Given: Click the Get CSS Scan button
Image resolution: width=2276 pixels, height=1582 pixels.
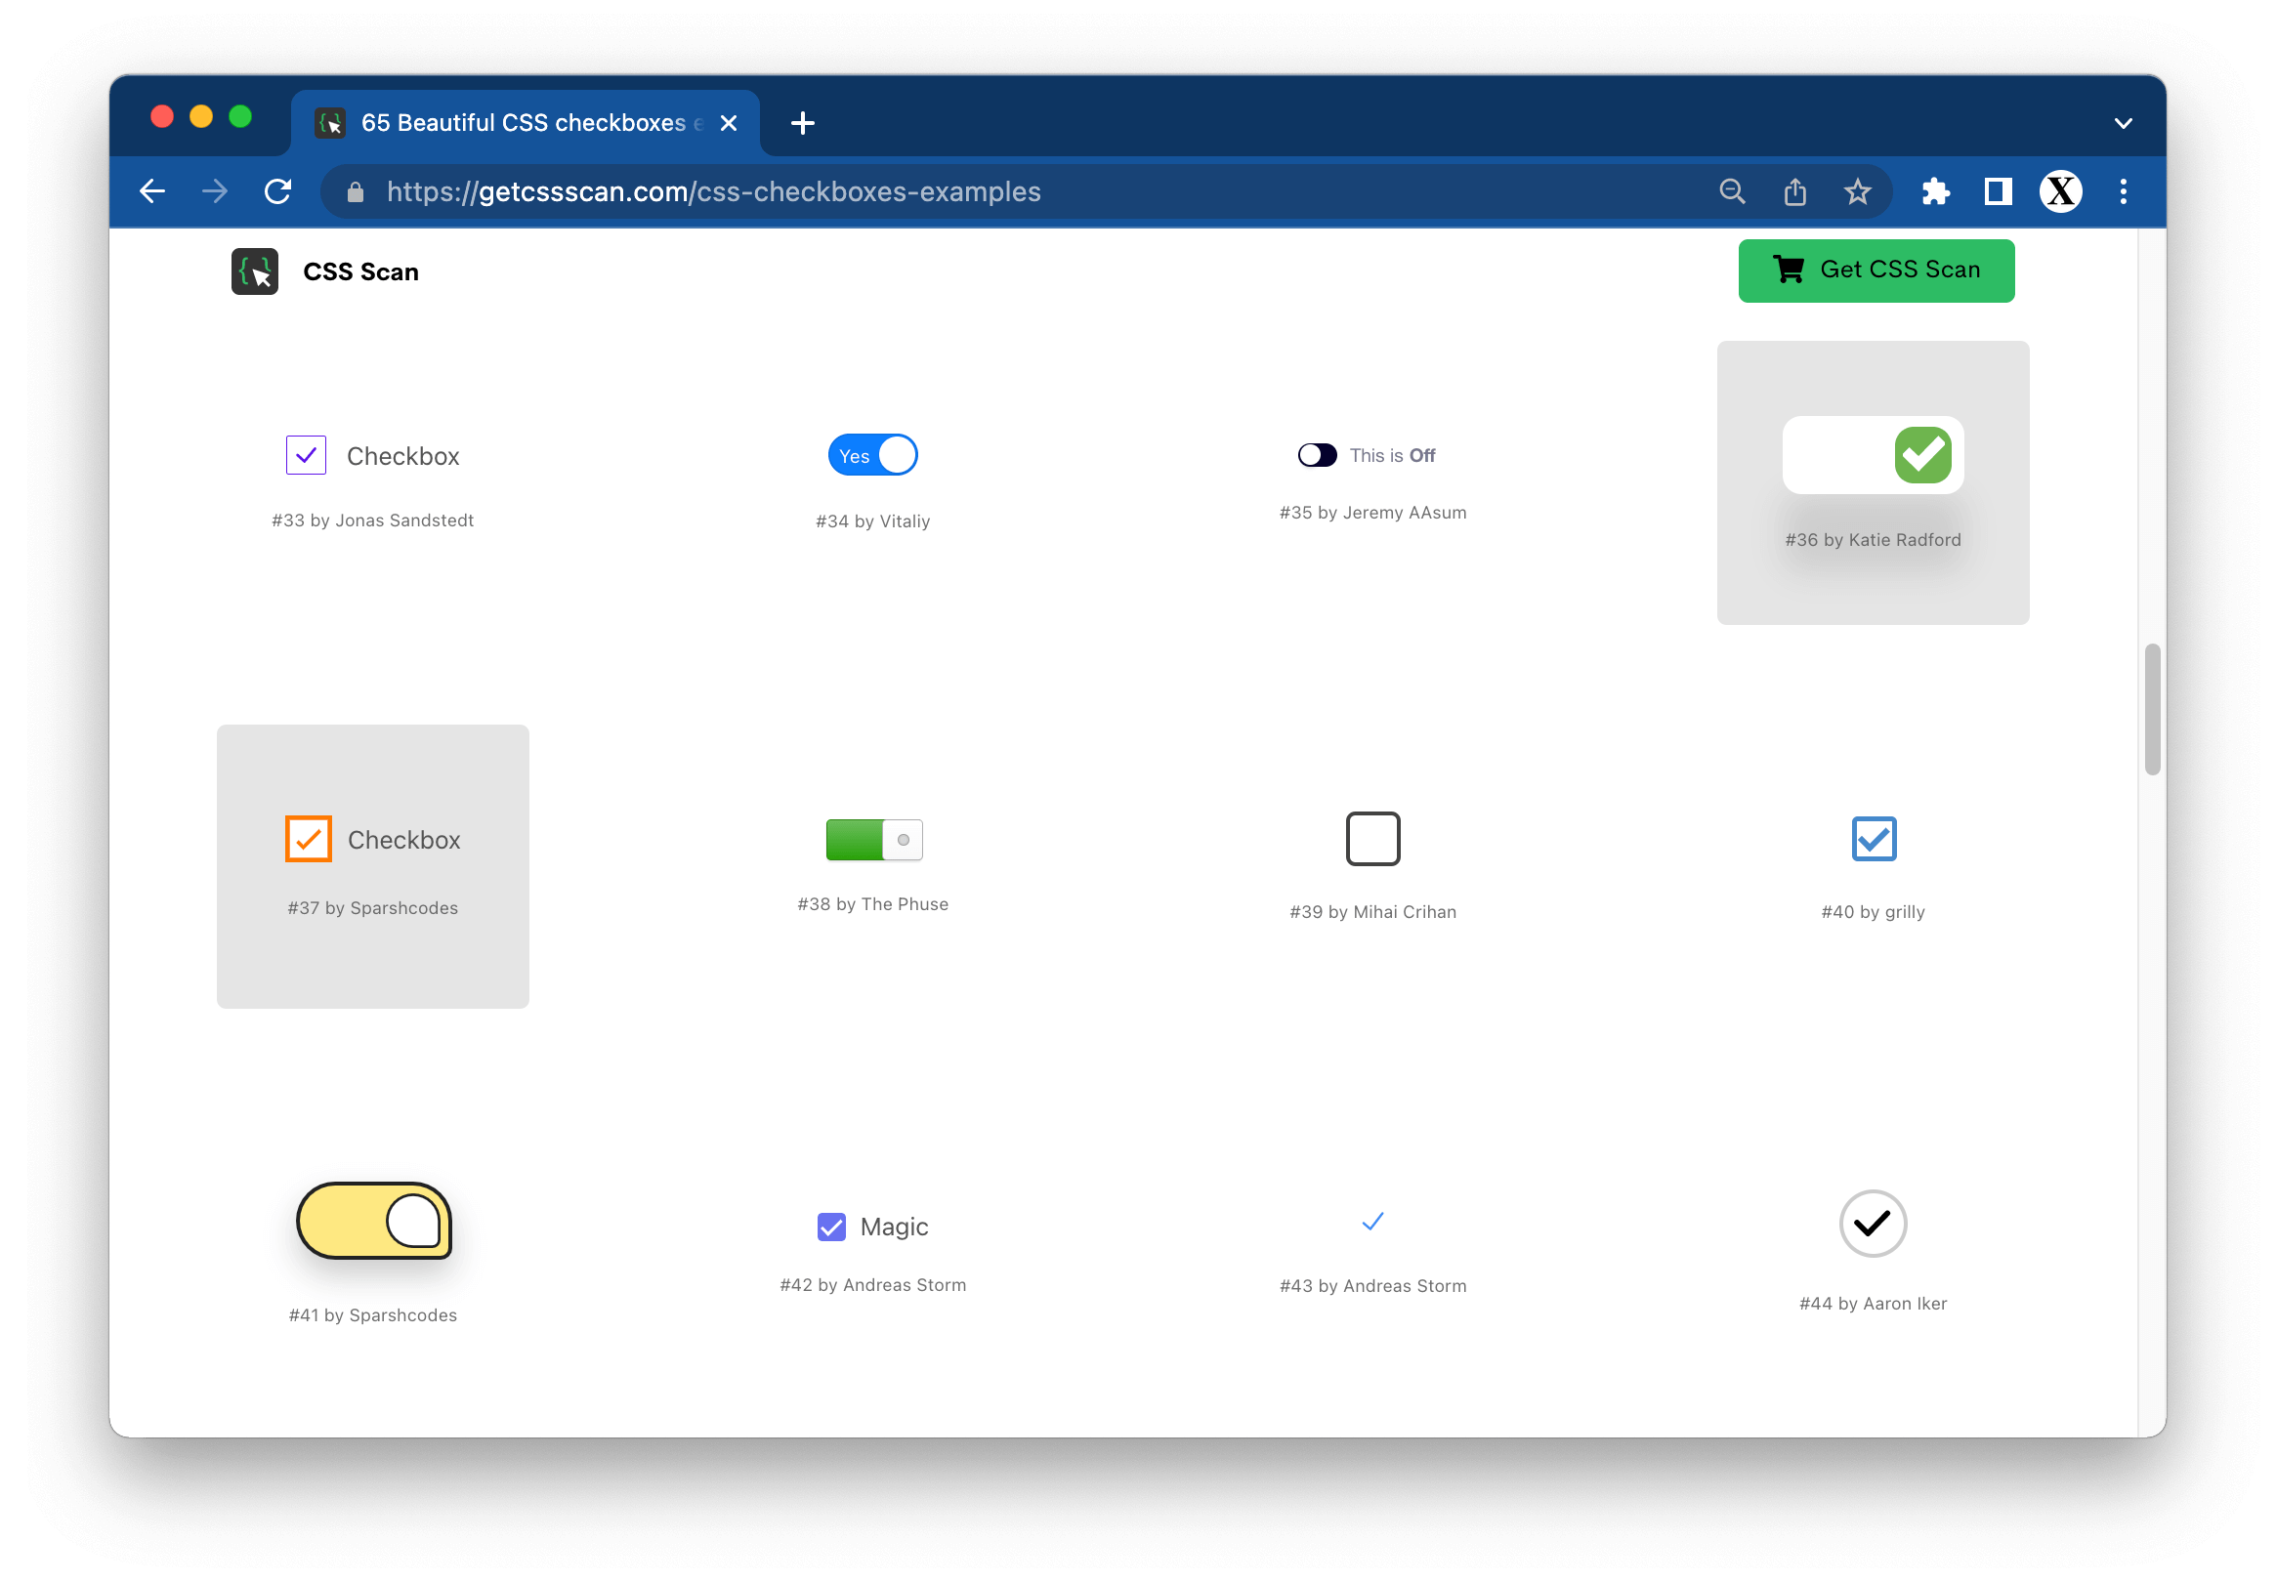Looking at the screenshot, I should (x=1876, y=270).
